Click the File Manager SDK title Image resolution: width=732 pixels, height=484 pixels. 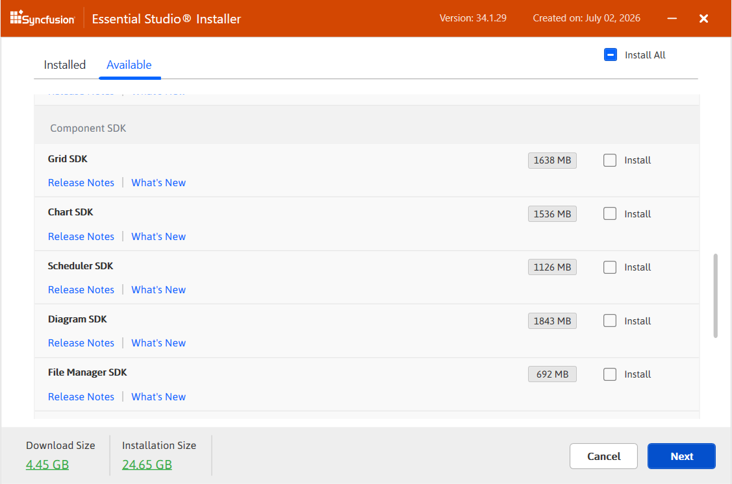click(87, 372)
